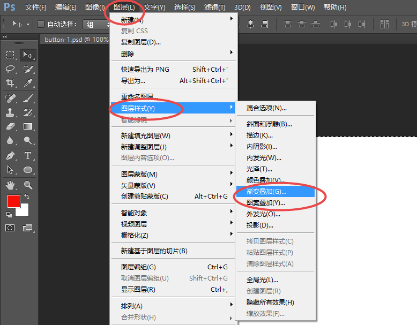Reset default foreground and background colors

coord(9,214)
